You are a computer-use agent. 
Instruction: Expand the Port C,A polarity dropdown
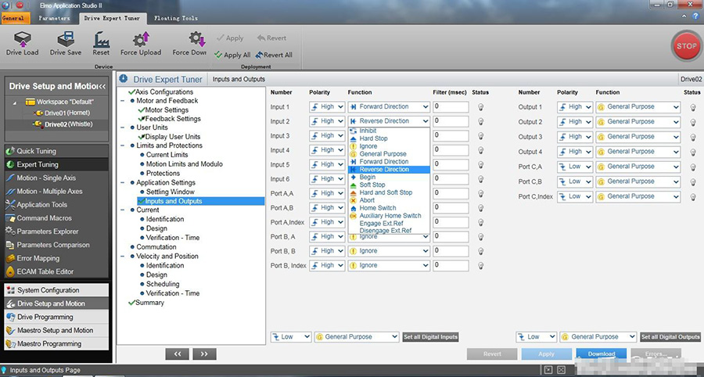pyautogui.click(x=574, y=167)
